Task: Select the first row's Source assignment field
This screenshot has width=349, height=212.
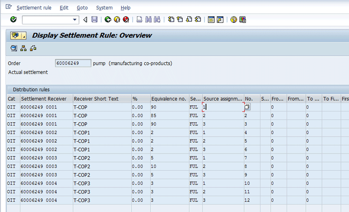Action: click(x=223, y=107)
